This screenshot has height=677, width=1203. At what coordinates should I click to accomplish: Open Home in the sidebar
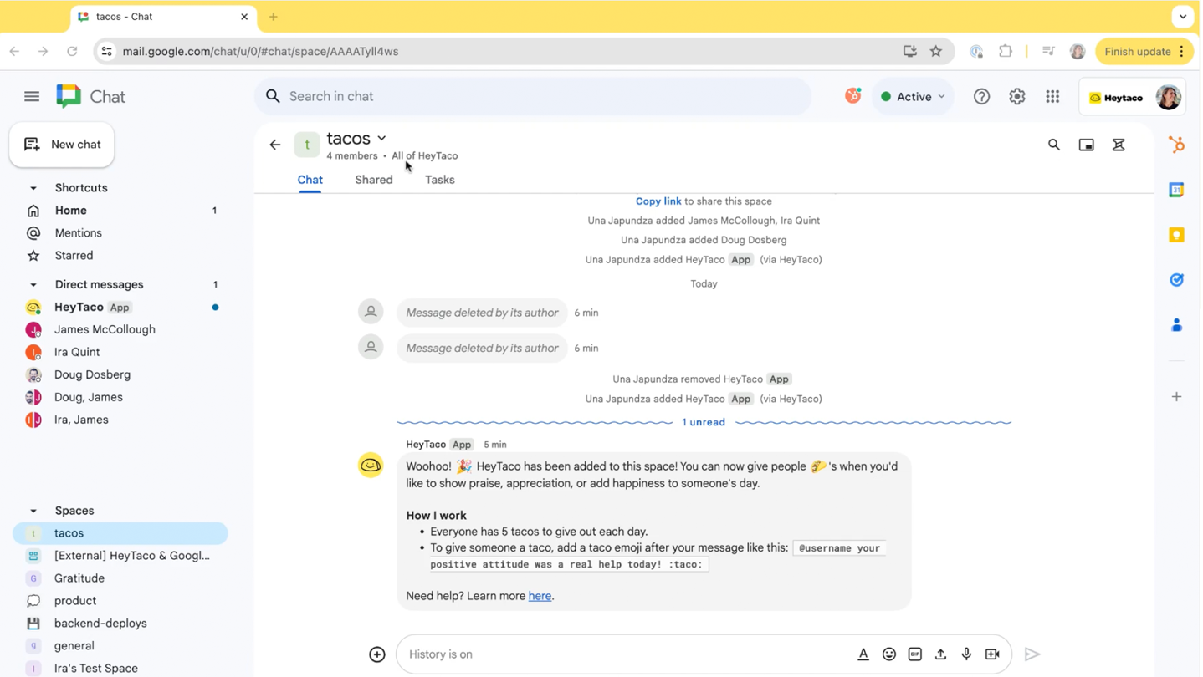tap(120, 211)
